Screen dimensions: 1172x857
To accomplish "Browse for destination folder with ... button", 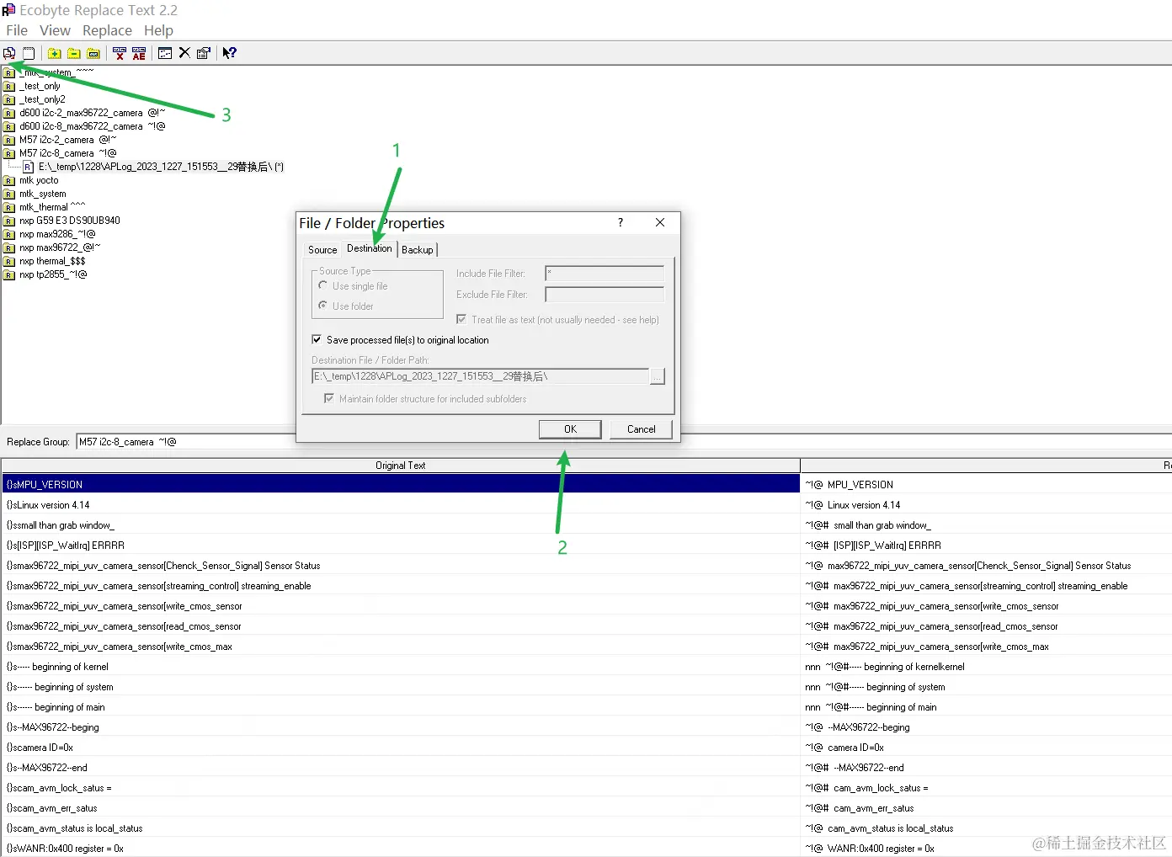I will click(x=658, y=376).
